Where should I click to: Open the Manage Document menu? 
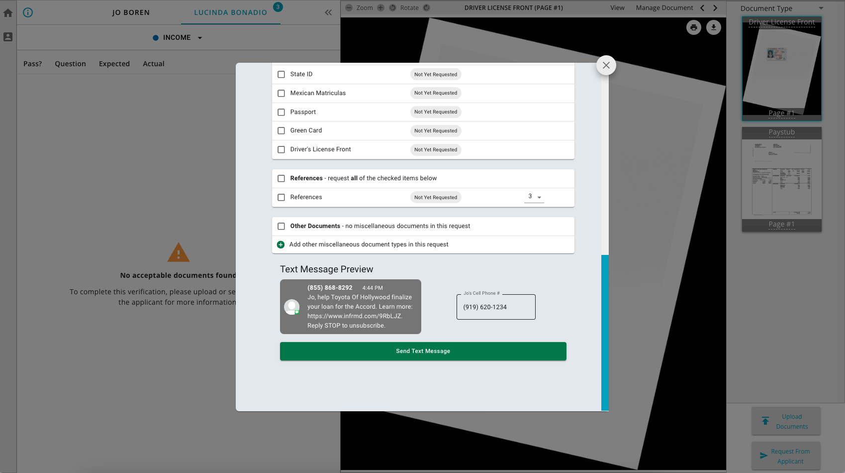tap(664, 8)
